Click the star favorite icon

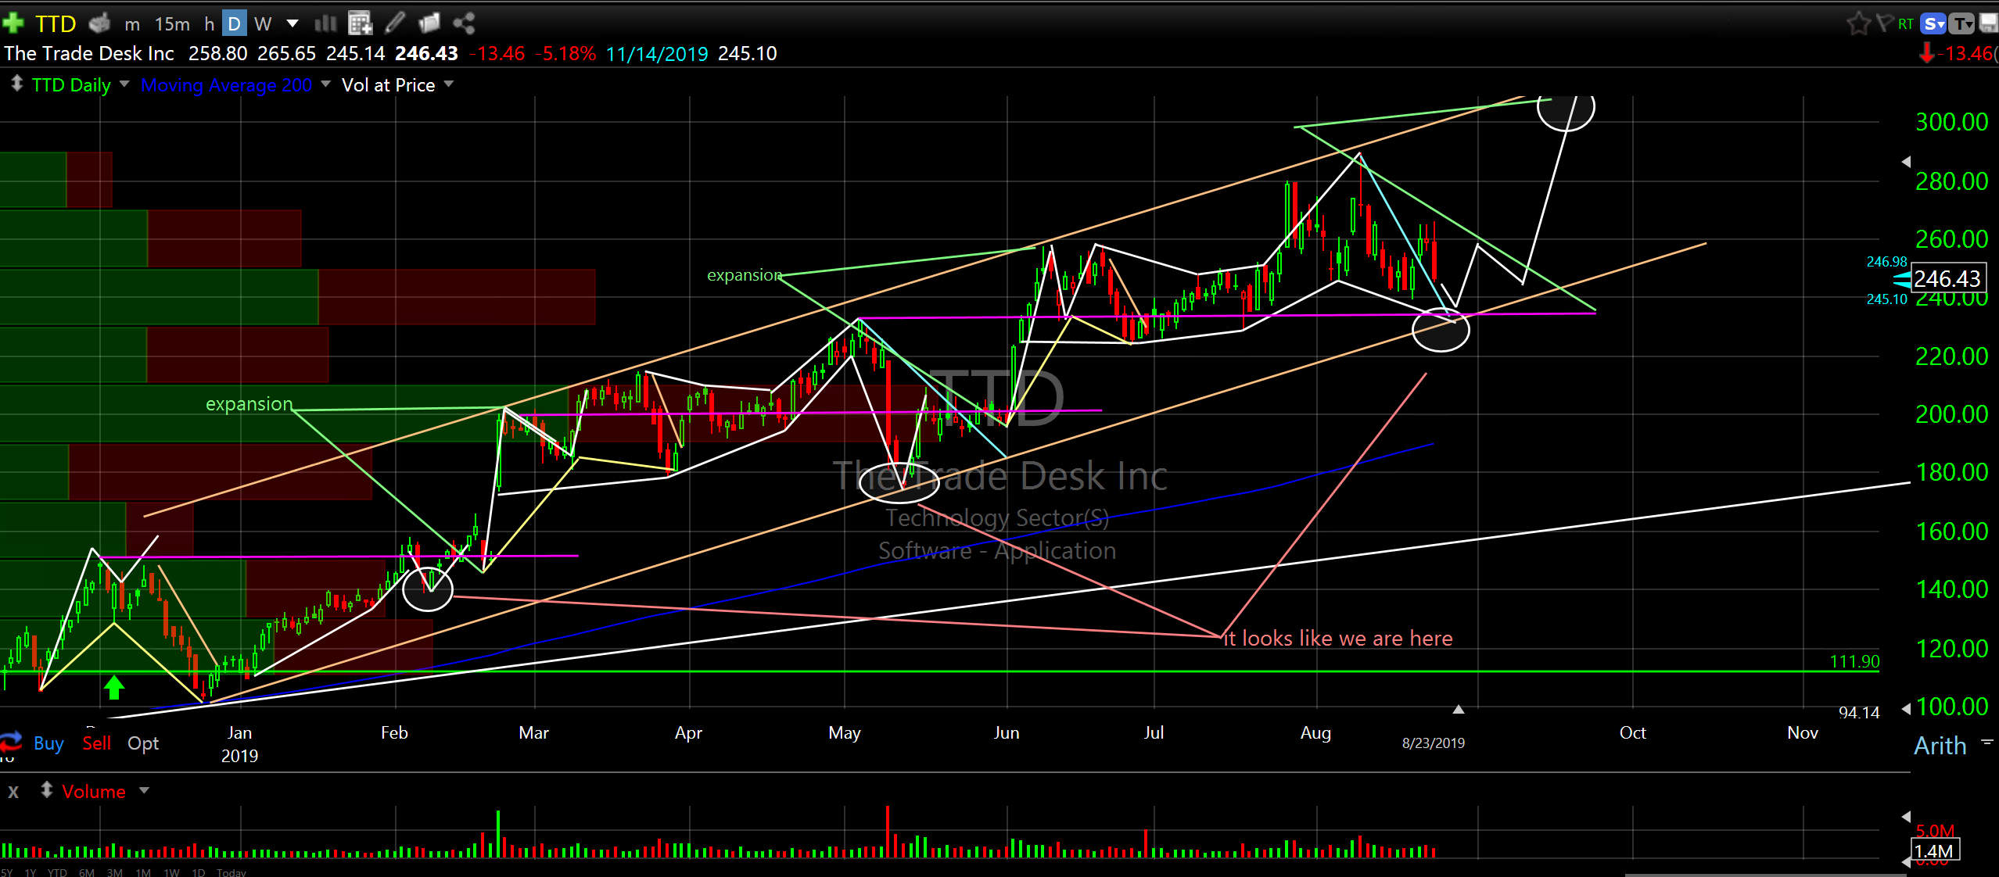(x=1857, y=23)
